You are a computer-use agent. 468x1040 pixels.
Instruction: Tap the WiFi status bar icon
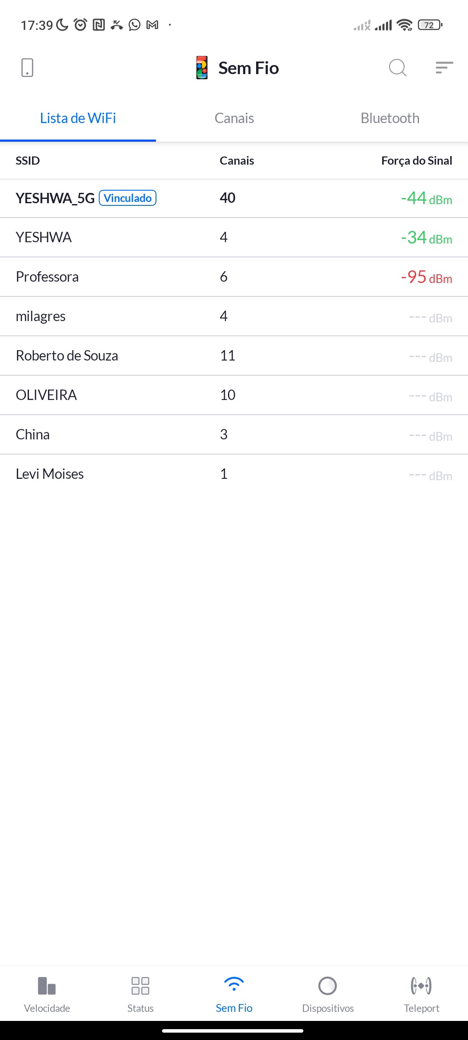(404, 25)
